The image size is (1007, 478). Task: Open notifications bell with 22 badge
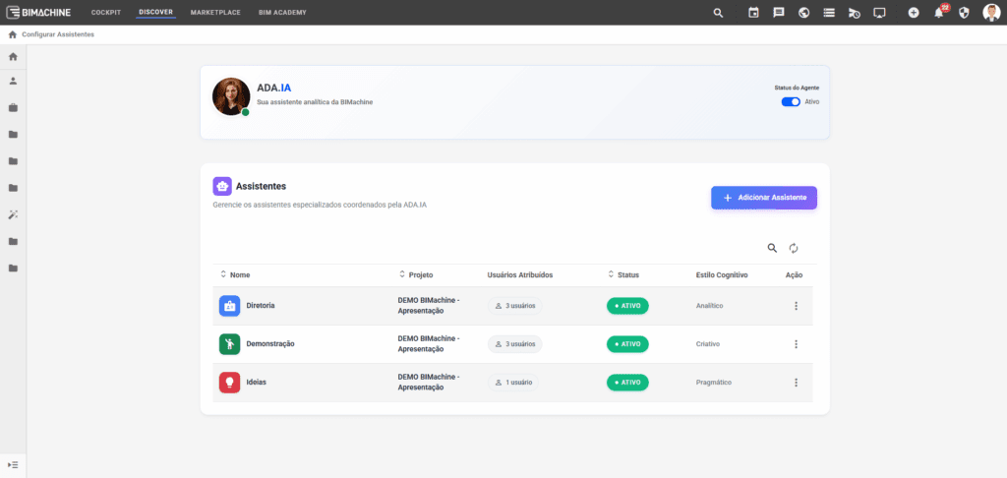[x=939, y=13]
